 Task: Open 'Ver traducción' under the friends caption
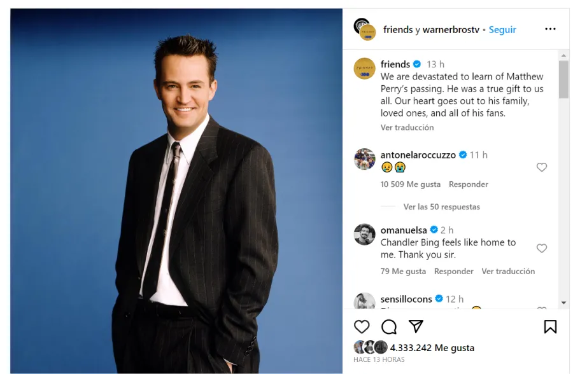(407, 127)
